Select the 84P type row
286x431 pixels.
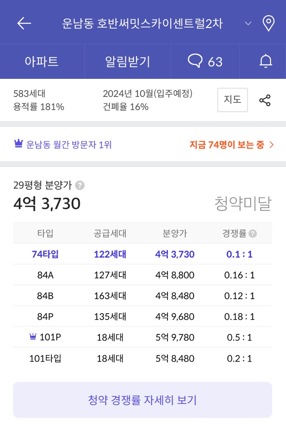(143, 317)
